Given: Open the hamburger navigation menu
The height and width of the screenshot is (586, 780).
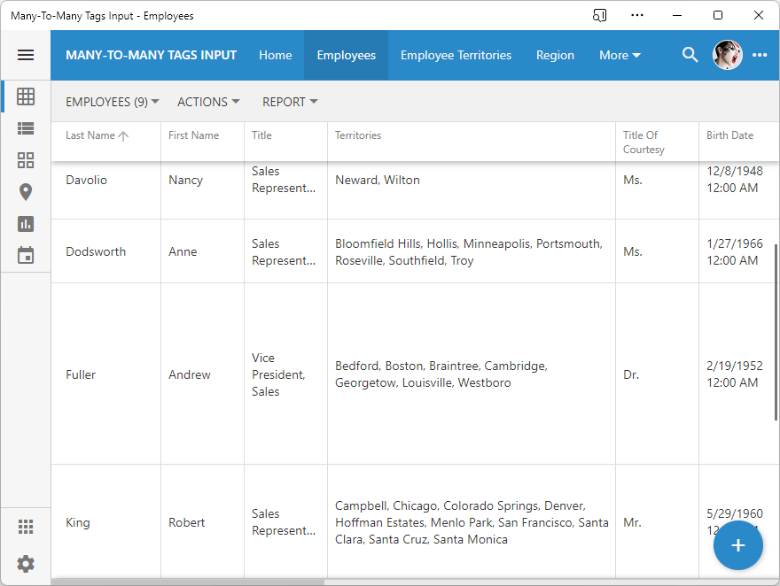Looking at the screenshot, I should tap(26, 54).
